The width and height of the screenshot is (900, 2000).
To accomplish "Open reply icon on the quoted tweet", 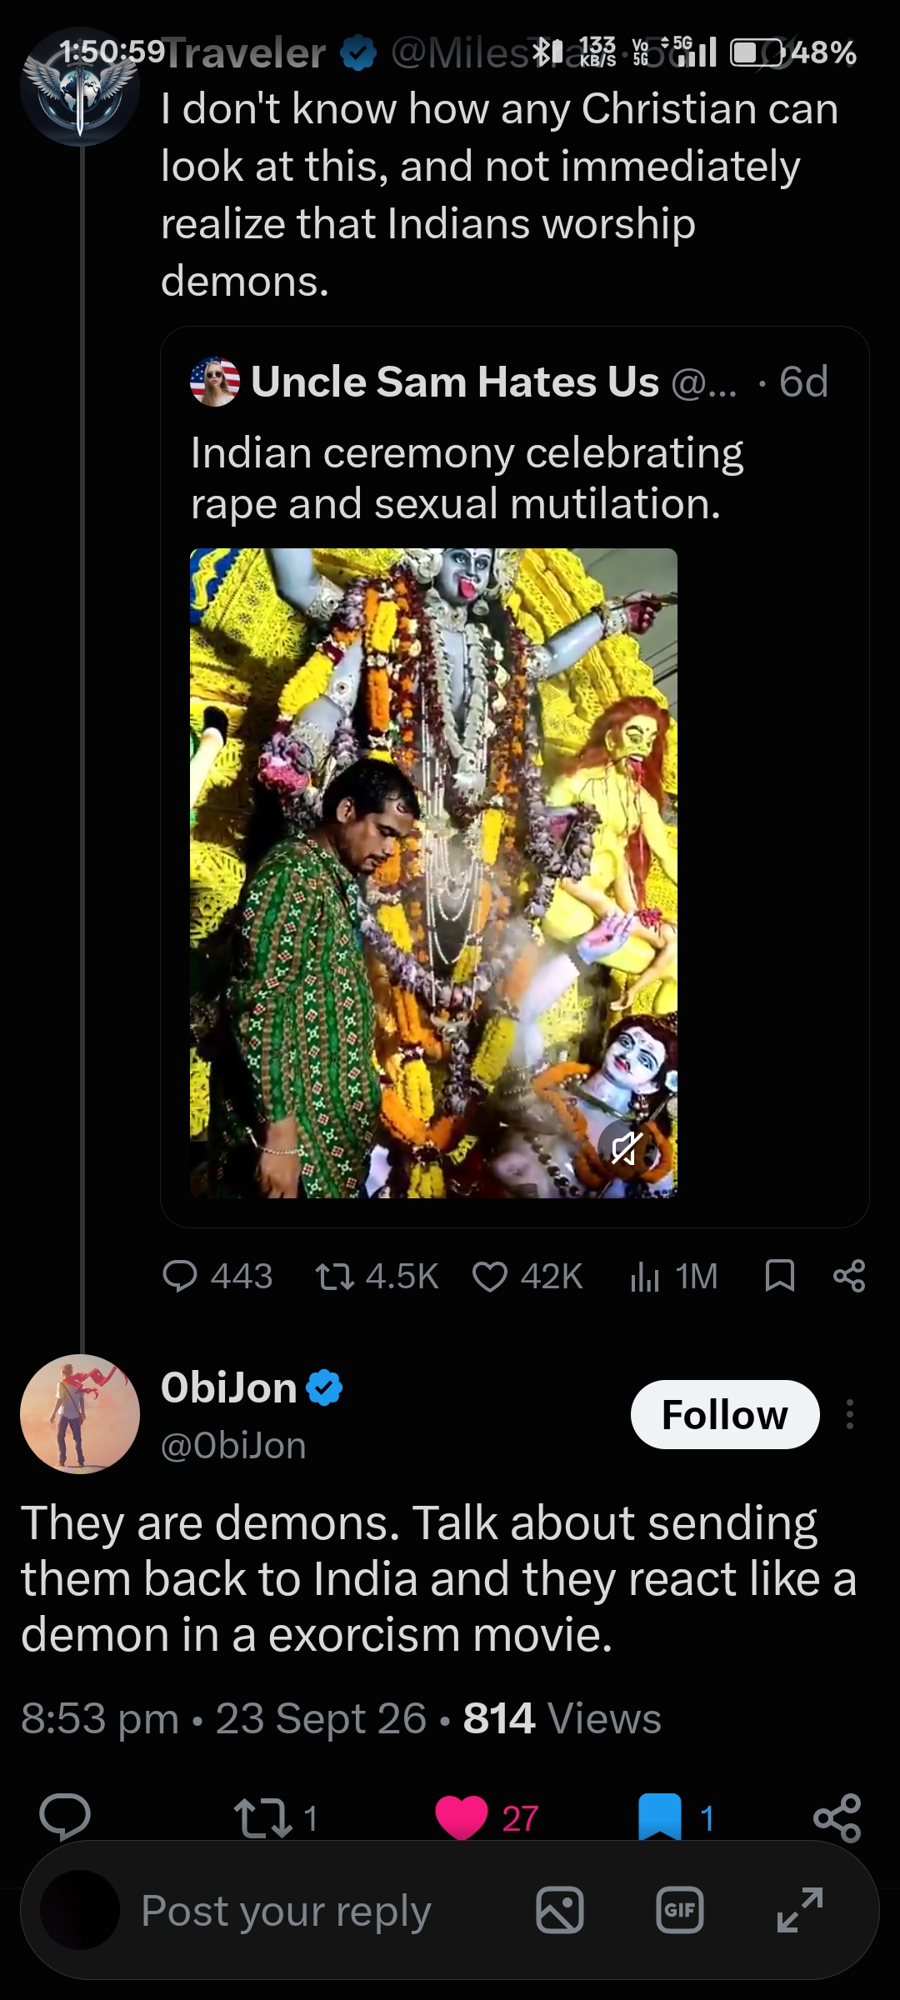I will (x=180, y=1276).
